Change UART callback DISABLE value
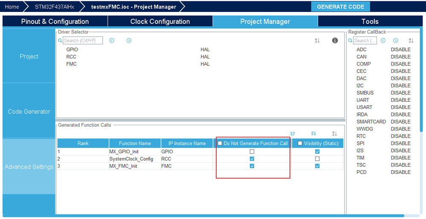 tap(401, 100)
